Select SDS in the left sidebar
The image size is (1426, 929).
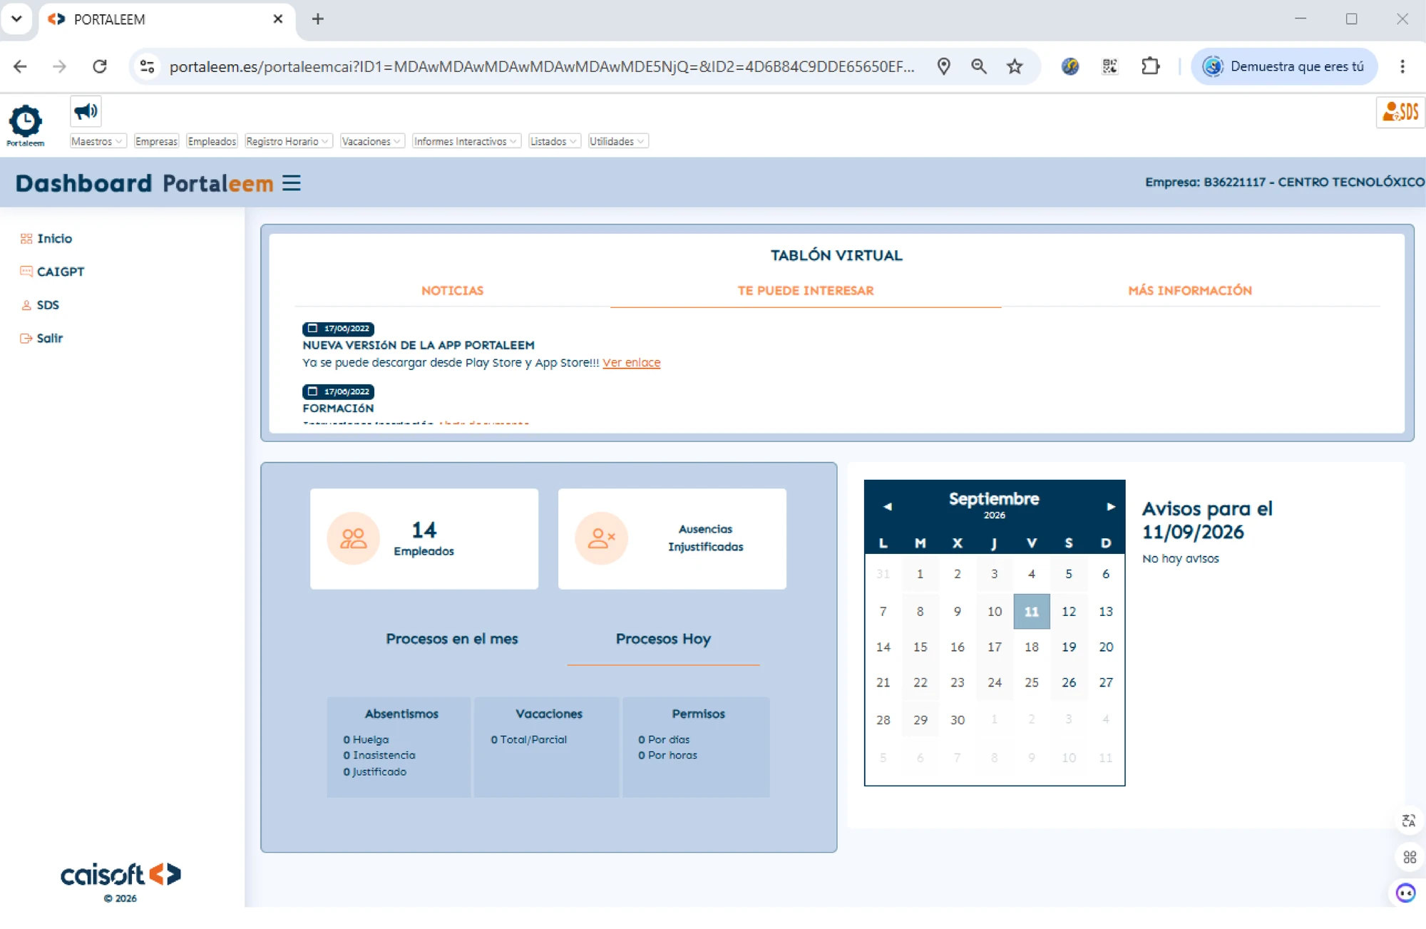point(40,305)
